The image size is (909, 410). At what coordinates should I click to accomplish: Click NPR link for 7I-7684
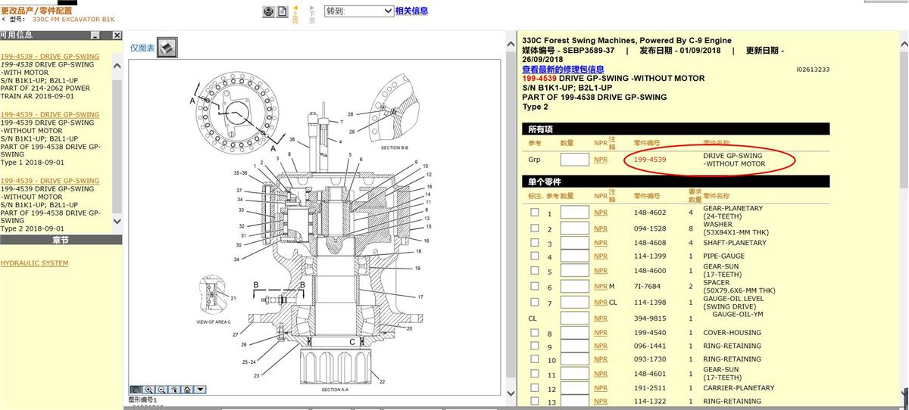[601, 287]
